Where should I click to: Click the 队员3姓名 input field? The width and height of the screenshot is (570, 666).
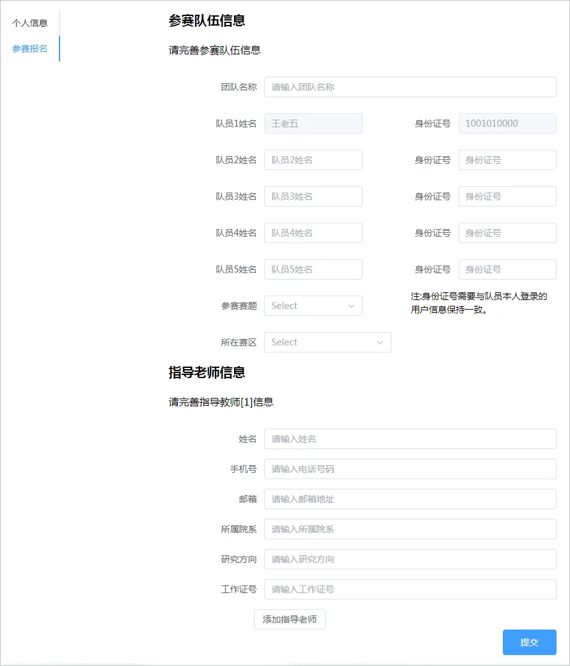(313, 196)
